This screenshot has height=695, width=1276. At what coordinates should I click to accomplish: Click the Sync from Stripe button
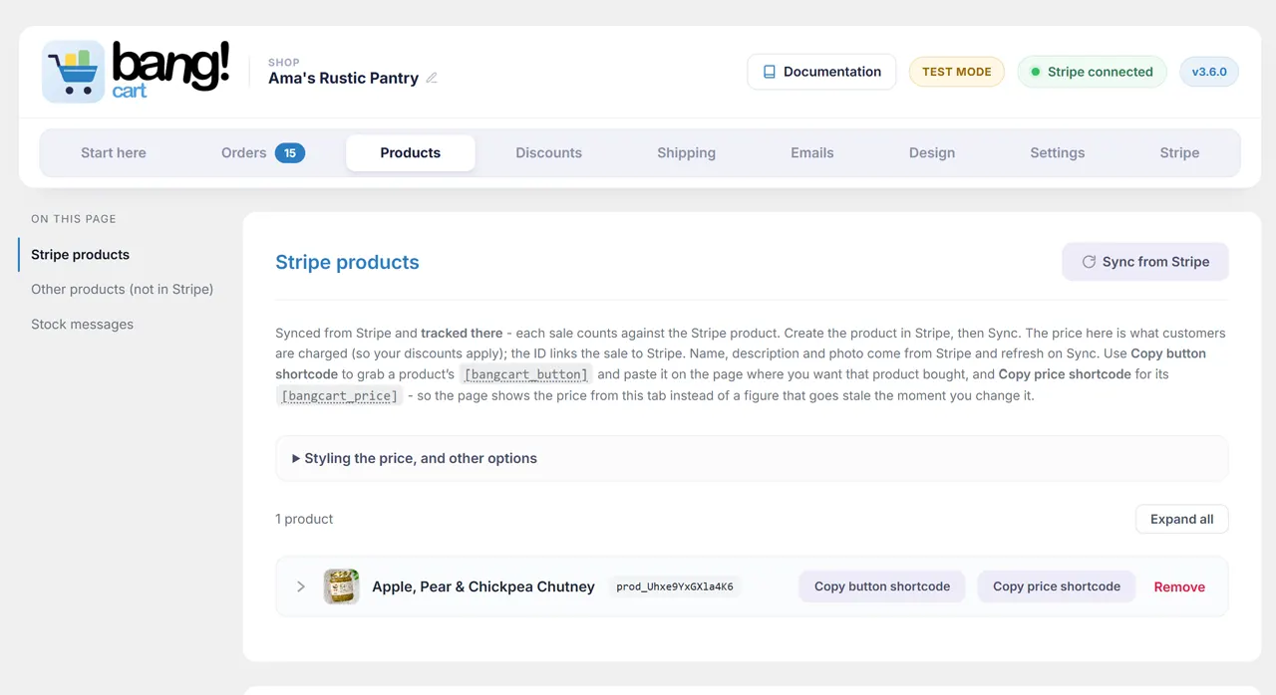pos(1145,262)
